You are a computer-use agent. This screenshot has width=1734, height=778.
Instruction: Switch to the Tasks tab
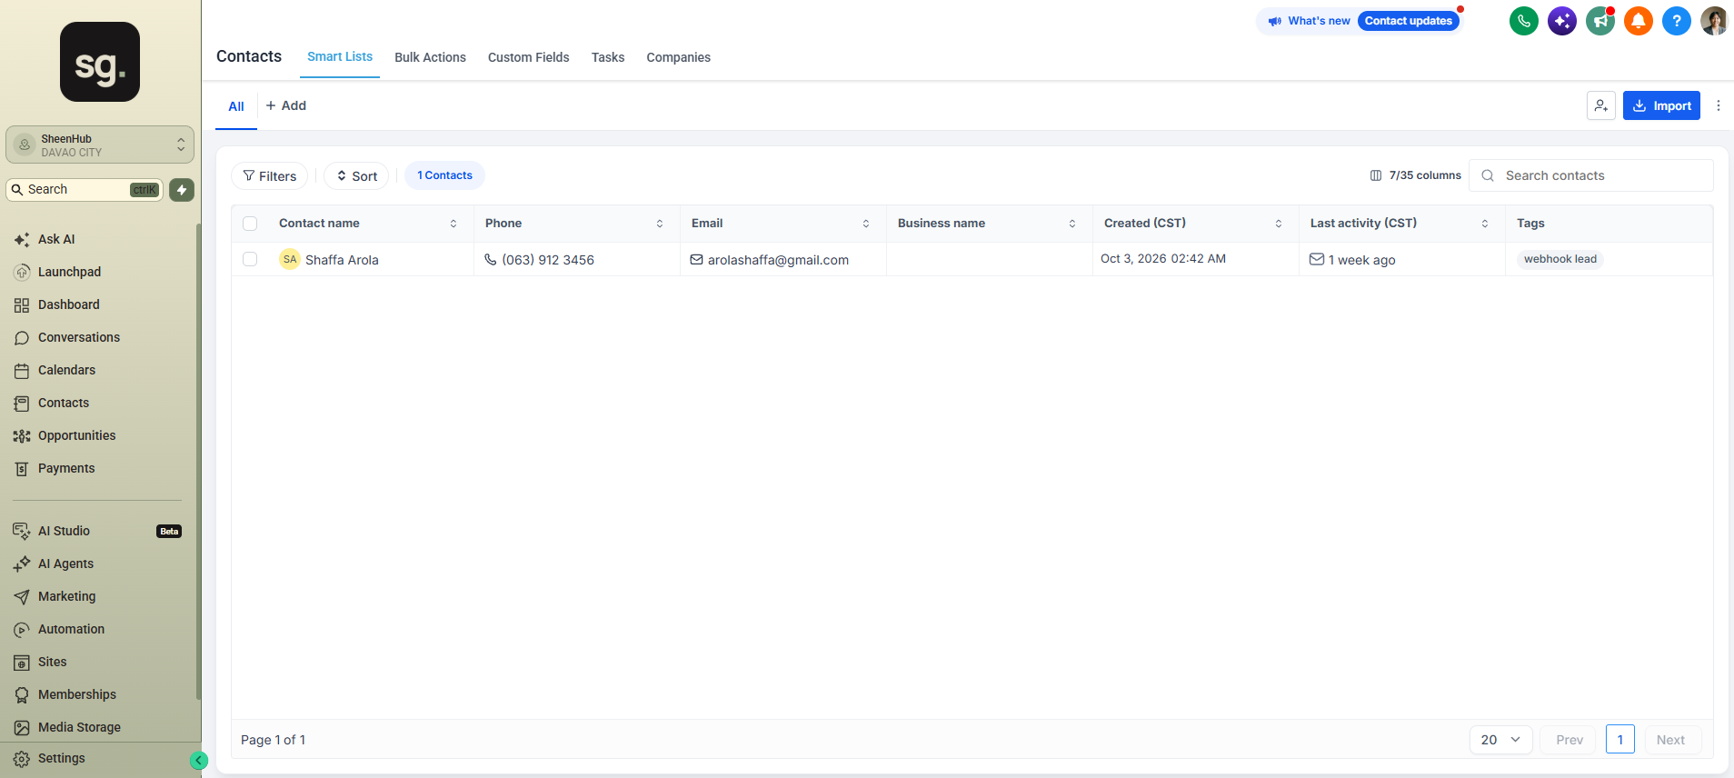click(x=608, y=57)
